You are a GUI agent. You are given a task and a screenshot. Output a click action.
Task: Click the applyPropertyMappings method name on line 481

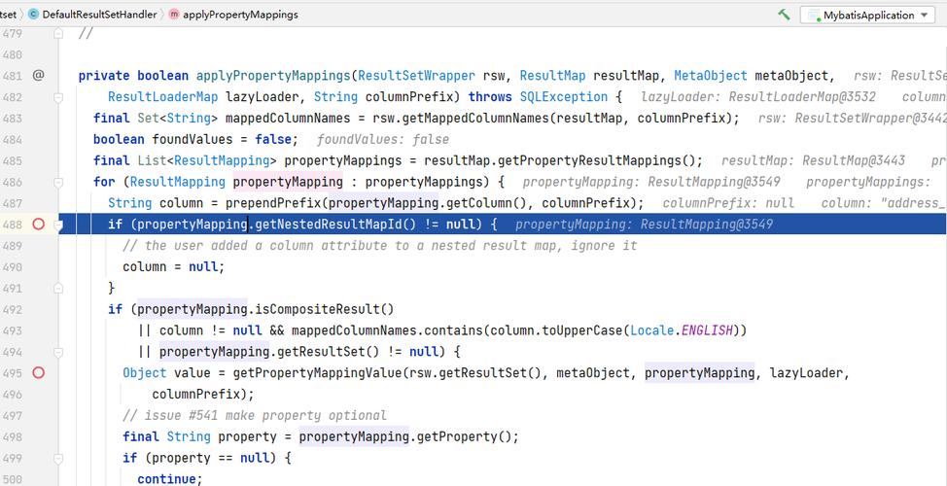273,76
